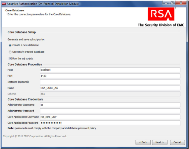Screen dimensions: 189x149
Task: Click the Core Database Properties heading
Action: [25, 64]
